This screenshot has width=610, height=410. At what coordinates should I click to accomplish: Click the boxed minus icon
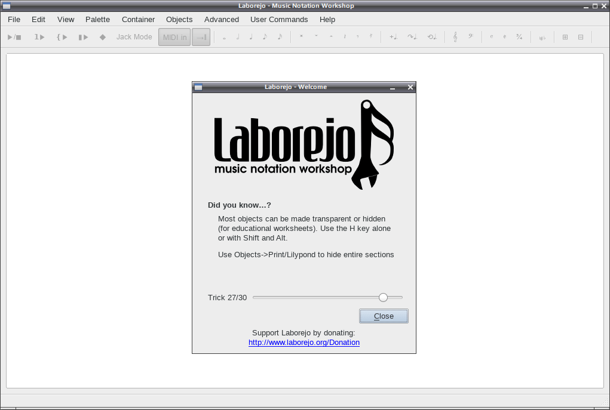(581, 37)
